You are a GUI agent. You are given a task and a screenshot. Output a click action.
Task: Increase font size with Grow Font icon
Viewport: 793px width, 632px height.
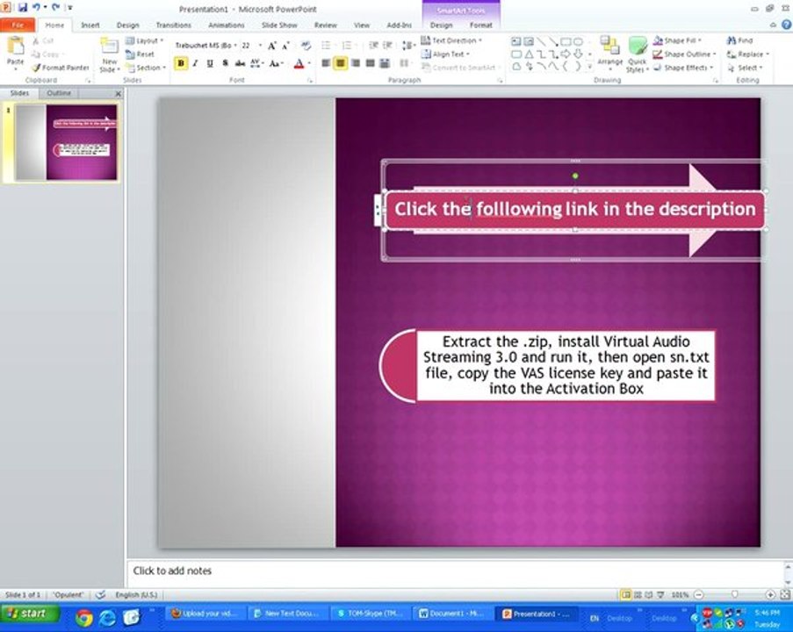[x=271, y=46]
